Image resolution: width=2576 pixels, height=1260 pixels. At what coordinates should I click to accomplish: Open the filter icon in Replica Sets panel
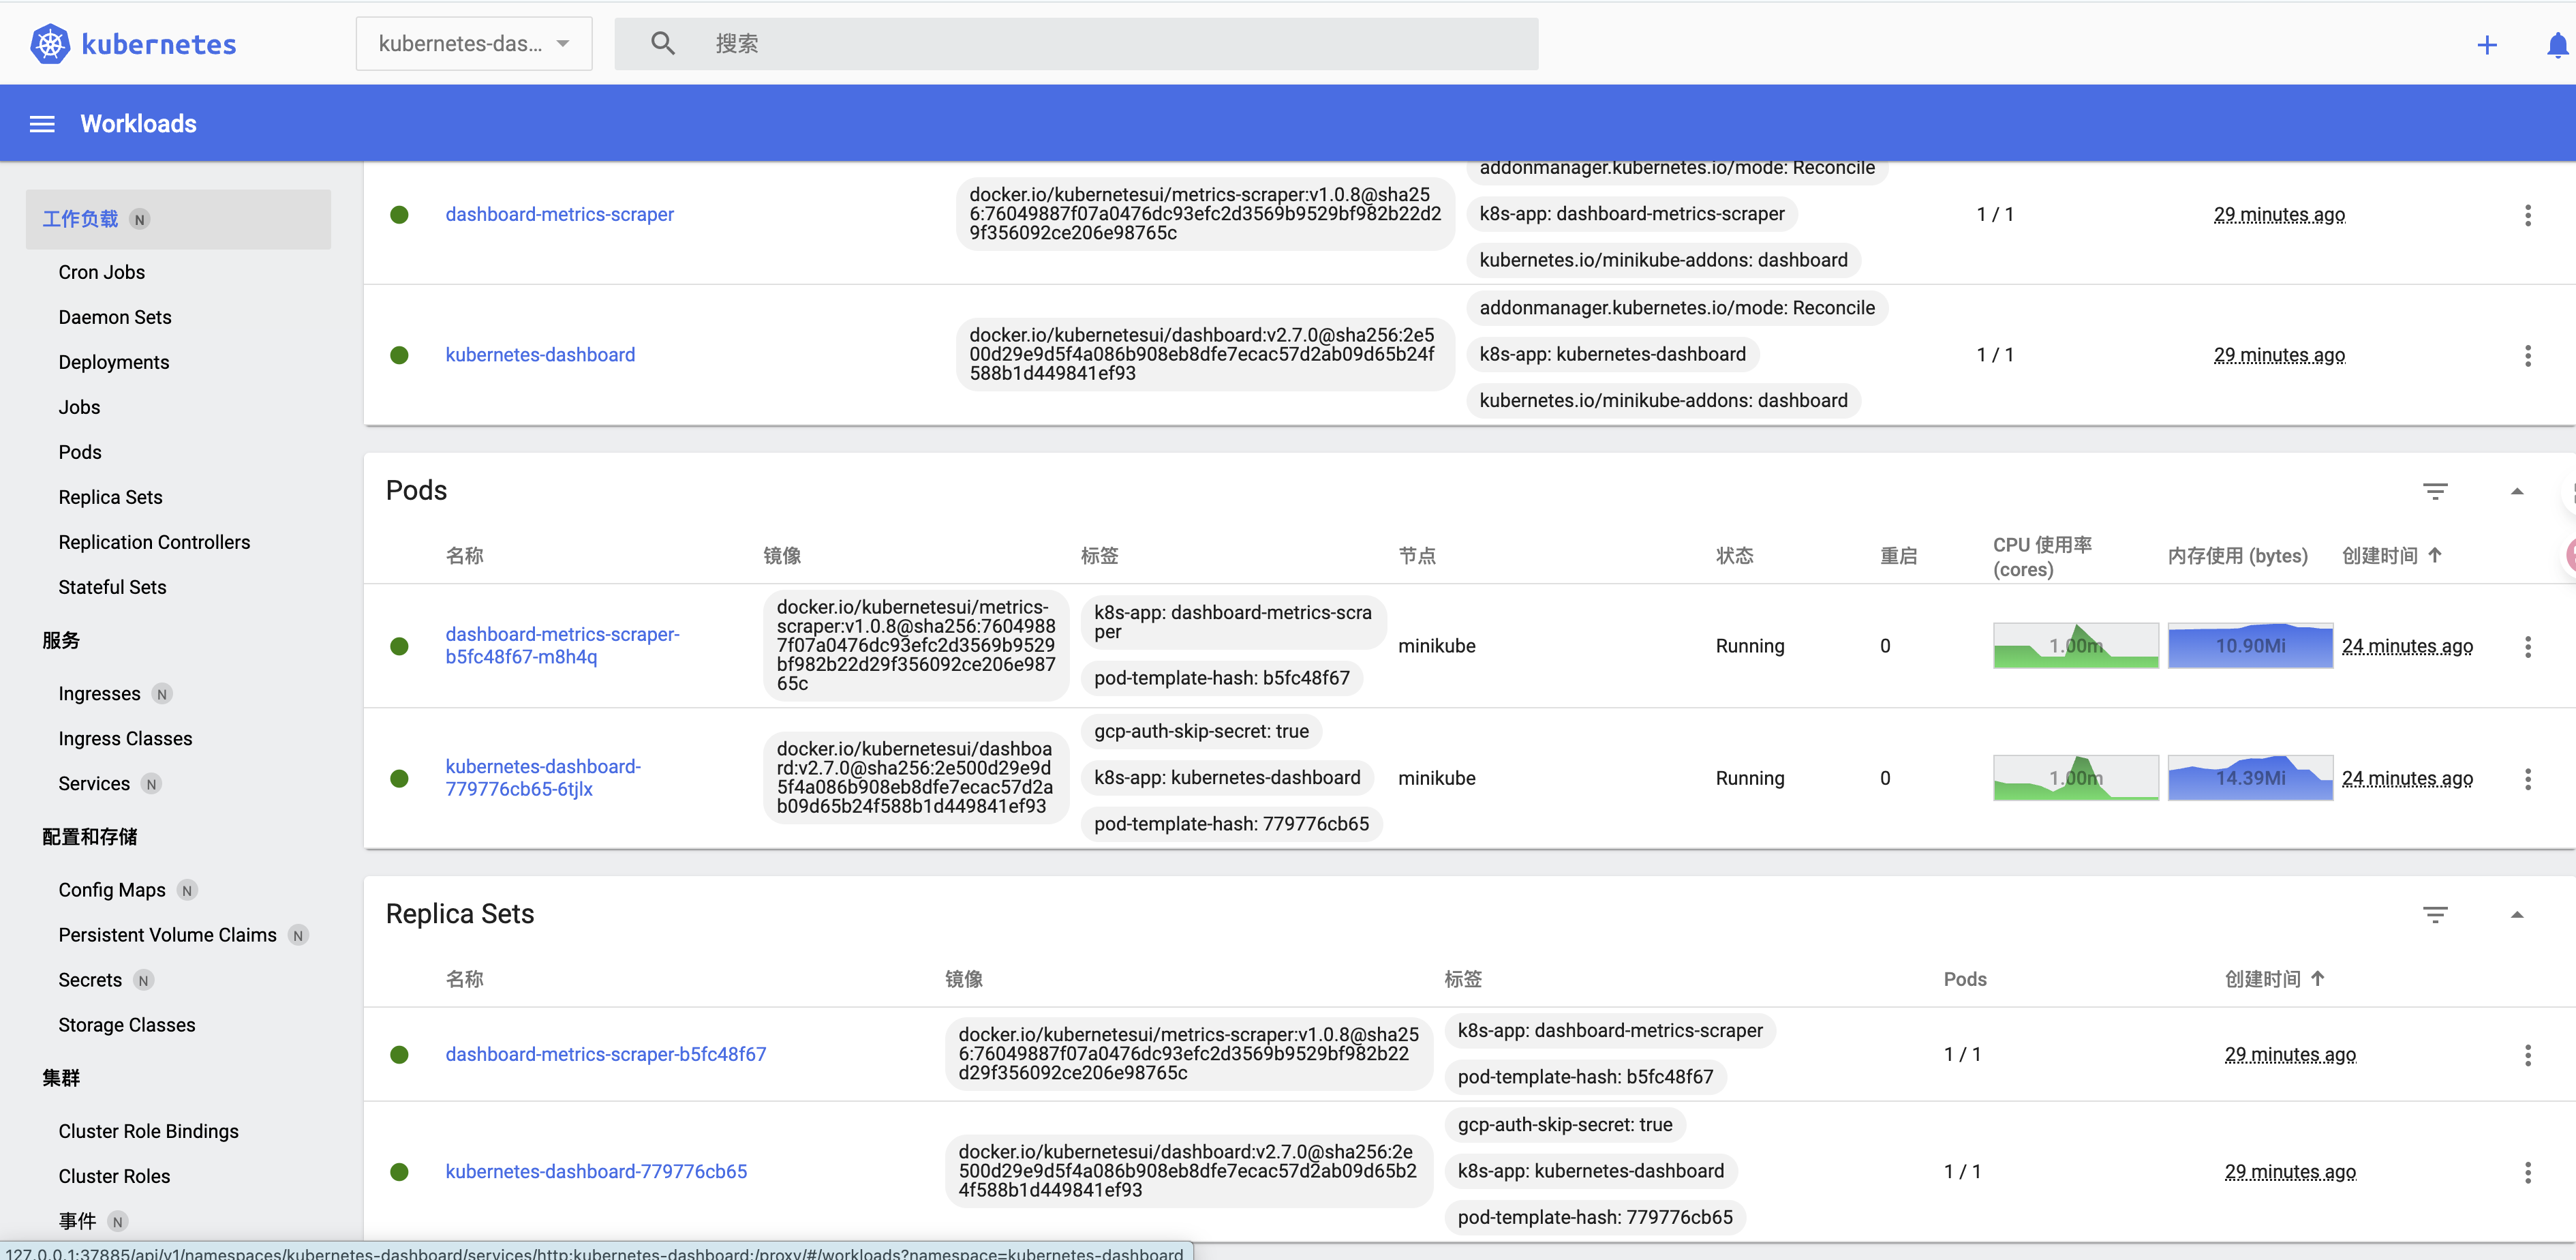coord(2436,914)
